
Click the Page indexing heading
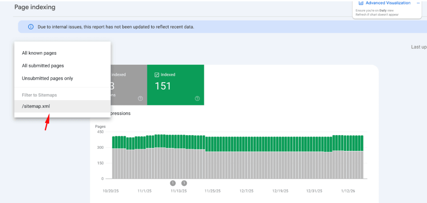click(x=35, y=7)
